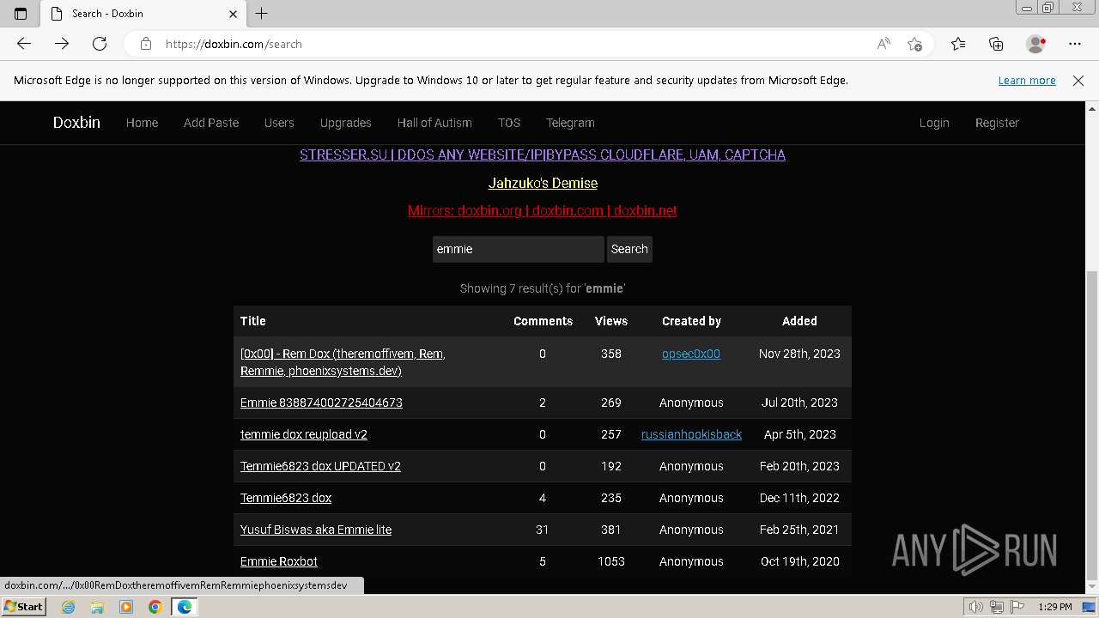Screen dimensions: 1099x618
Task: Open the Windows Start menu
Action: [x=23, y=606]
